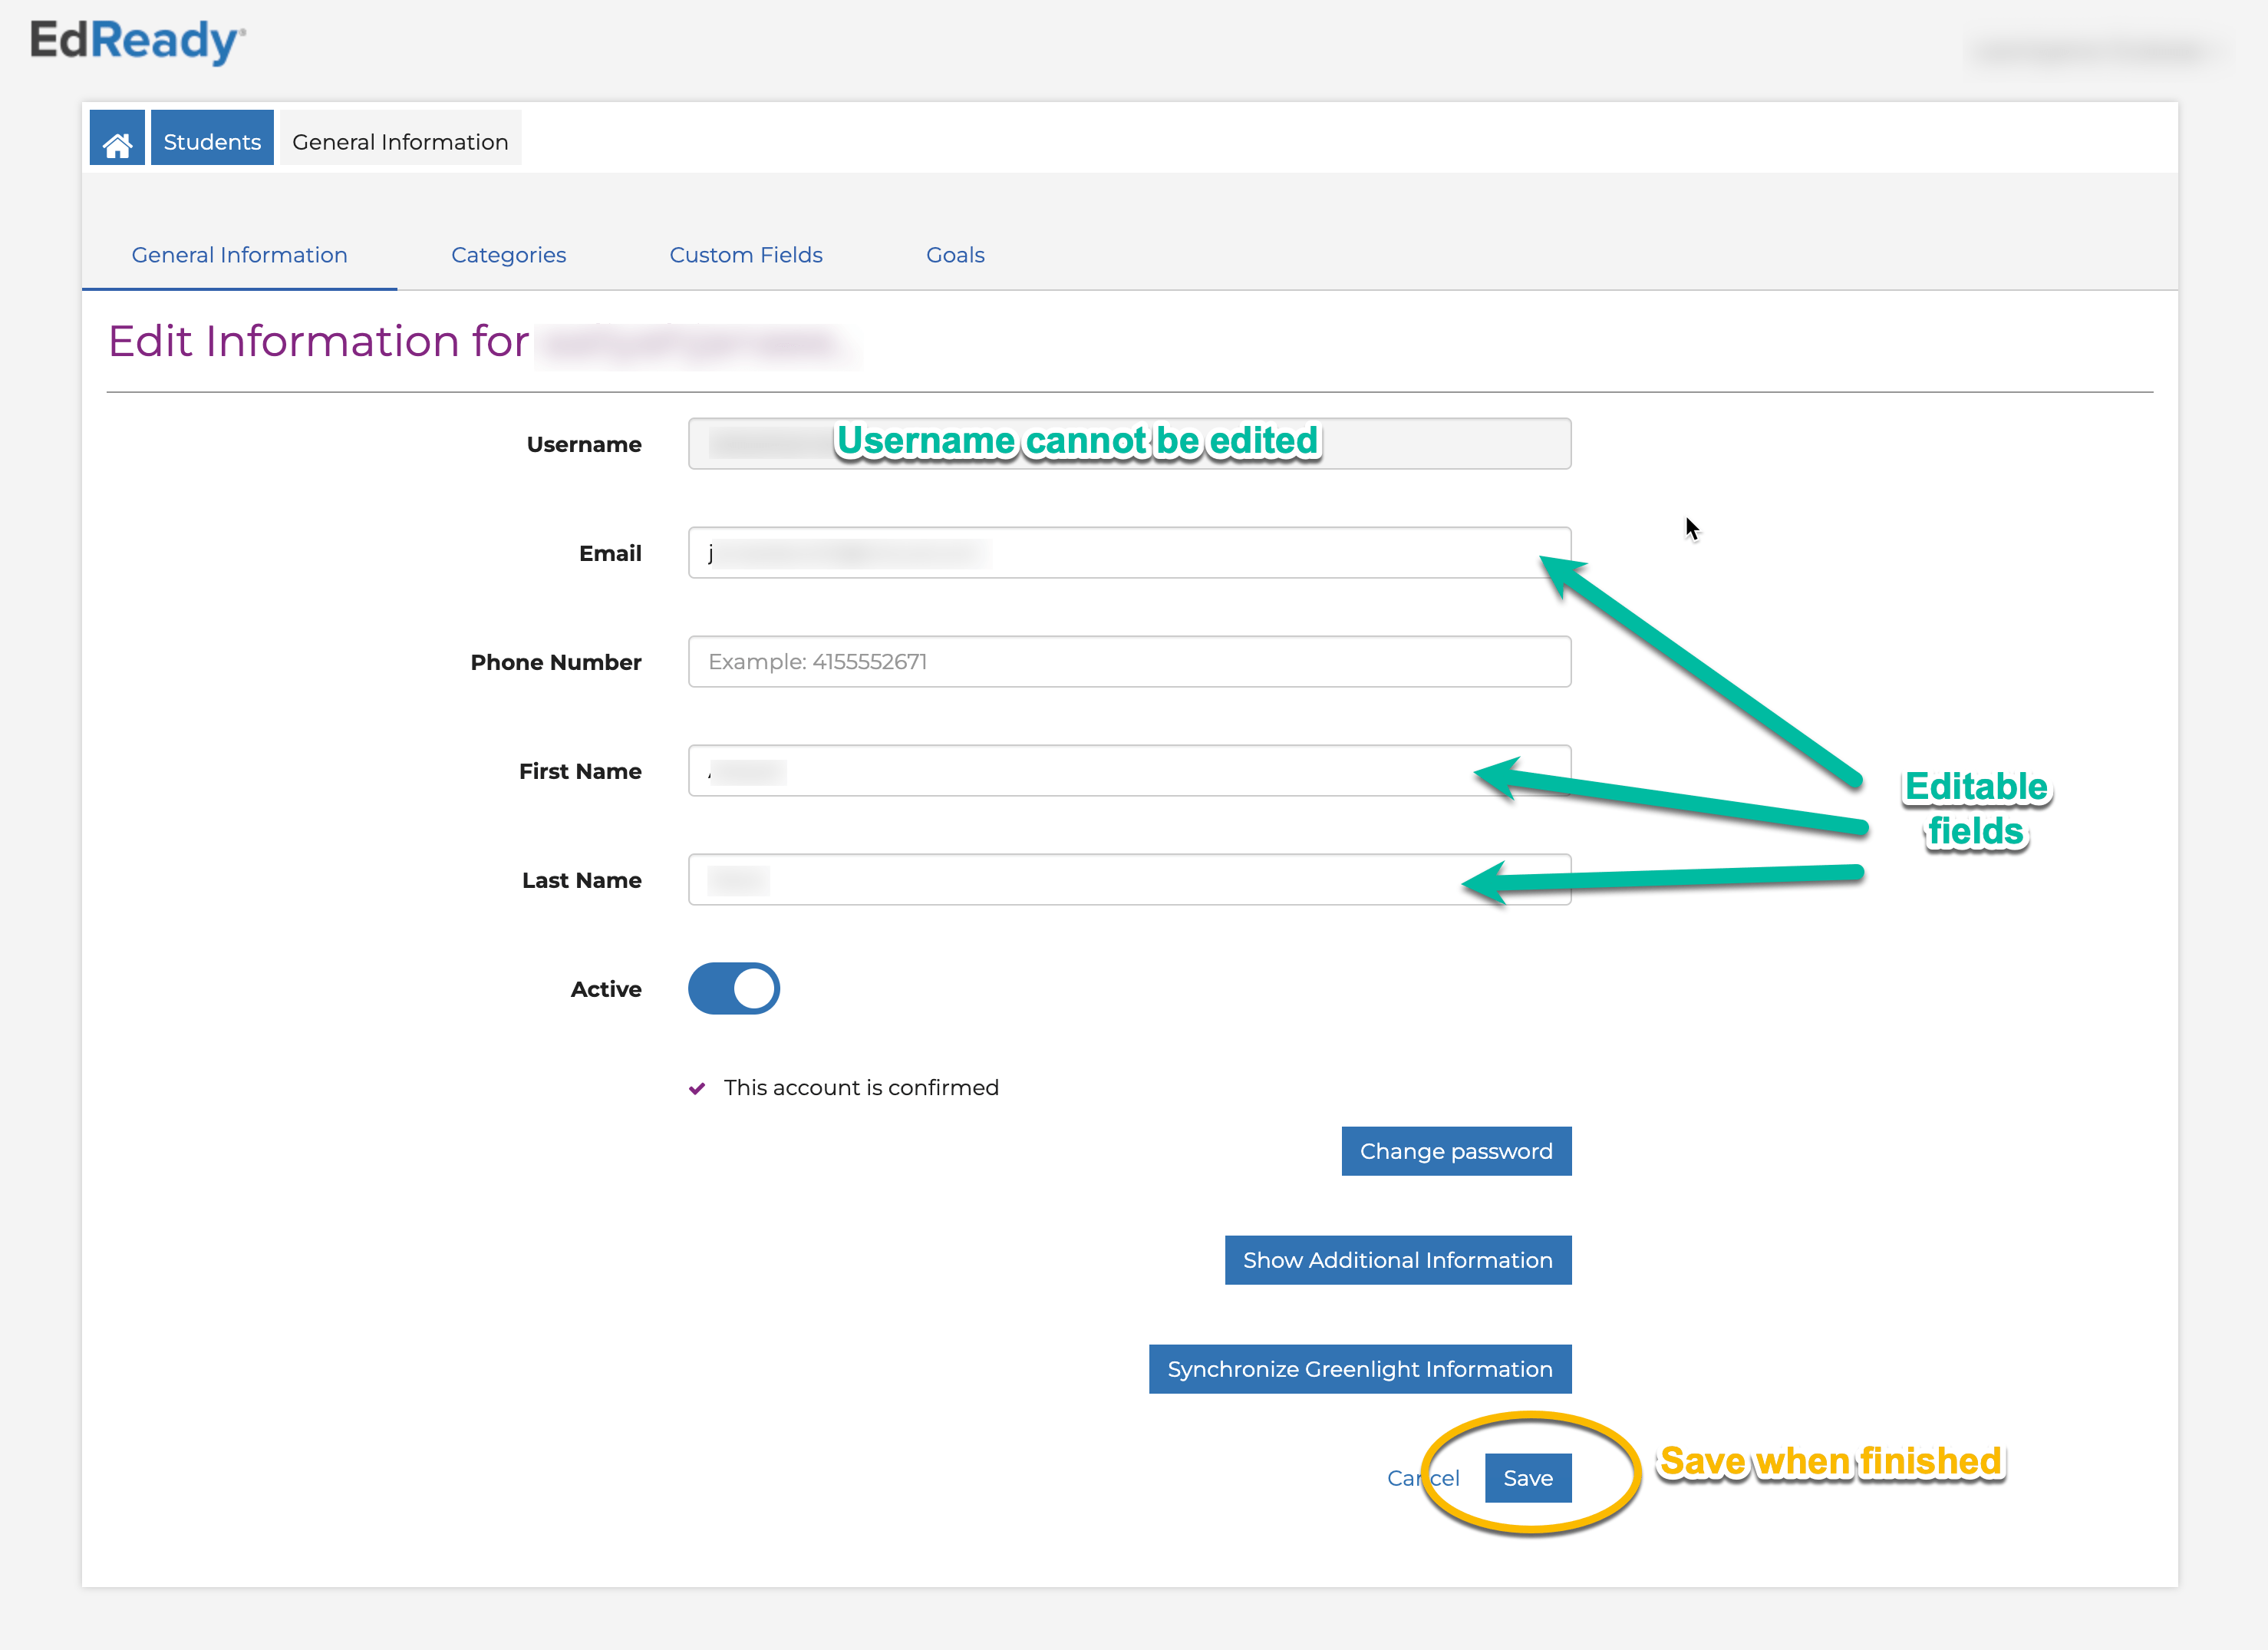Screen dimensions: 2268x1650
Task: Open the Goals tab
Action: point(955,255)
